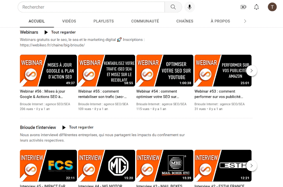The height and width of the screenshot is (187, 283).
Task: Click channel name under Webinar #56
Action: click(45, 104)
